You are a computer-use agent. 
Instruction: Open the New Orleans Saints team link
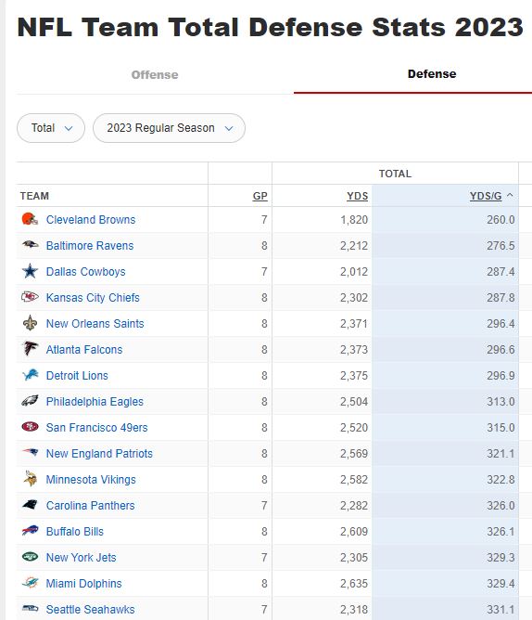95,323
